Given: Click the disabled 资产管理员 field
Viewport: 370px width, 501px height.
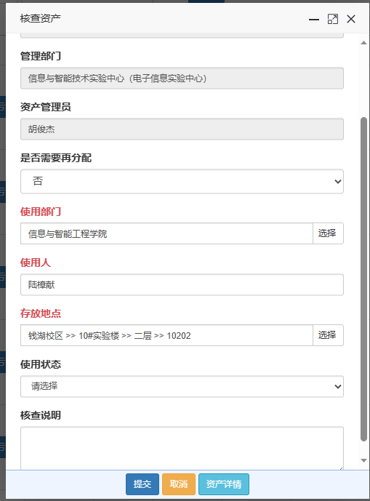Looking at the screenshot, I should (x=182, y=129).
